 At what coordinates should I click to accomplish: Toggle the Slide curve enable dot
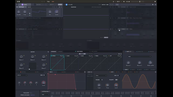80,56
